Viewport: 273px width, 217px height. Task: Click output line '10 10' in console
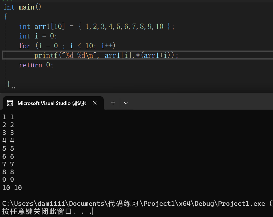pos(12,188)
